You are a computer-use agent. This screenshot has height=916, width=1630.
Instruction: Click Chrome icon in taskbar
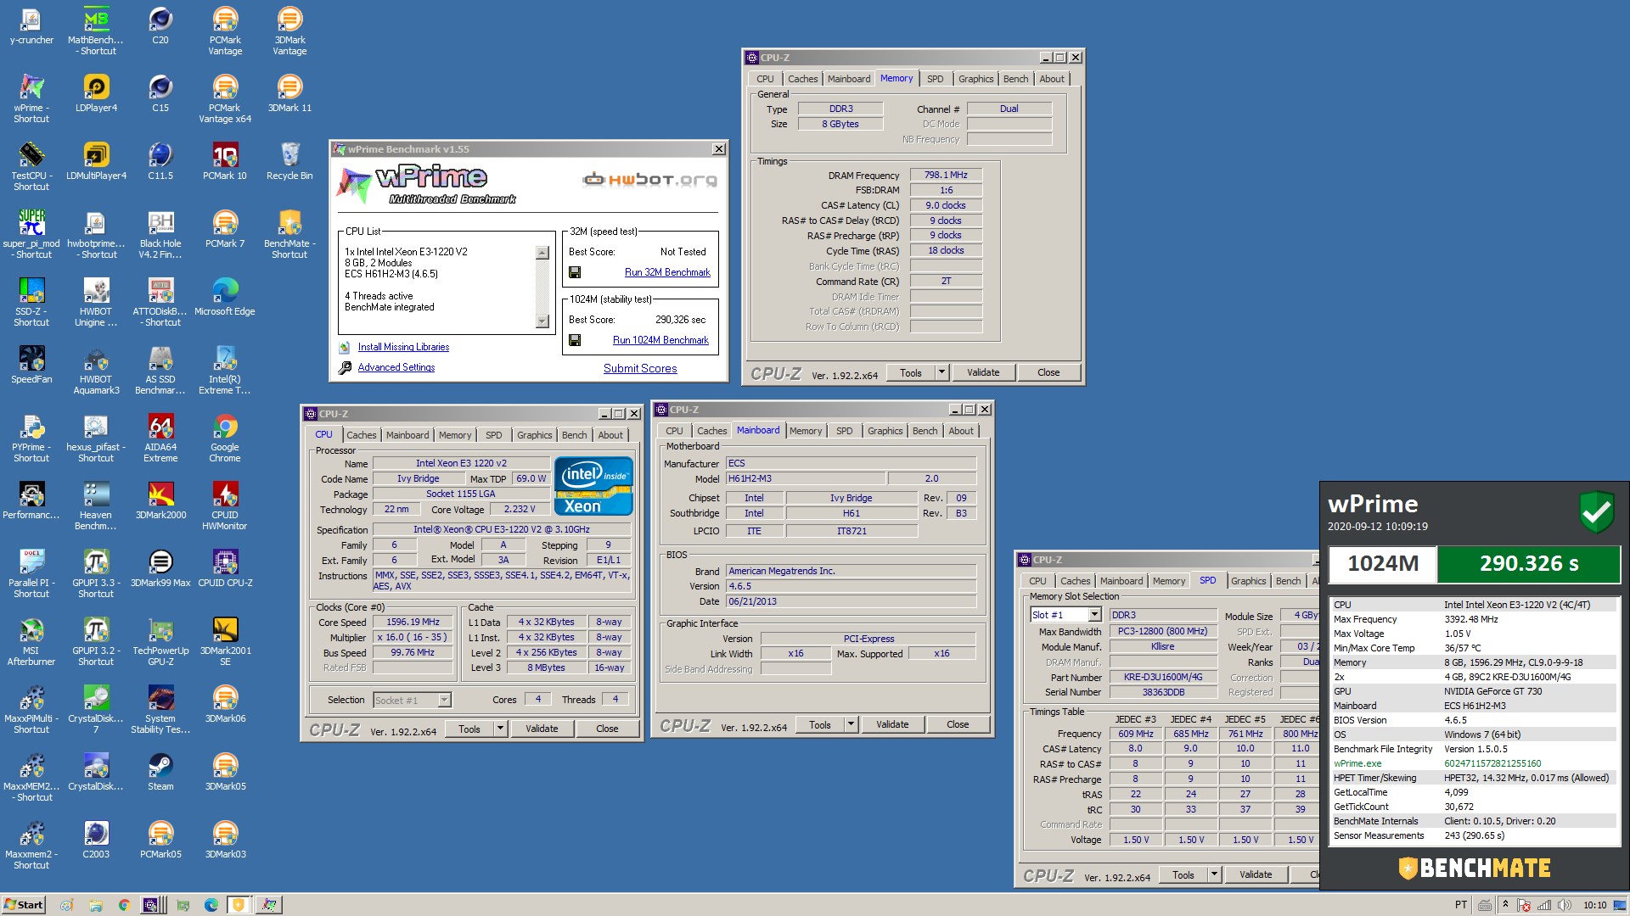[x=124, y=905]
